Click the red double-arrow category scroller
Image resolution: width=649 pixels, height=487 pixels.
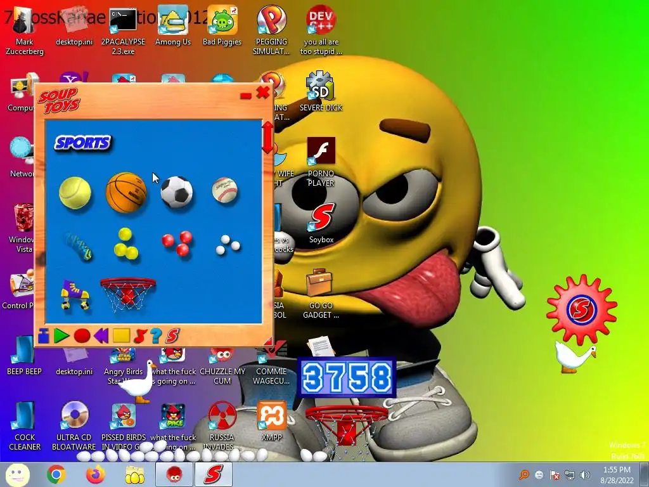(x=268, y=138)
